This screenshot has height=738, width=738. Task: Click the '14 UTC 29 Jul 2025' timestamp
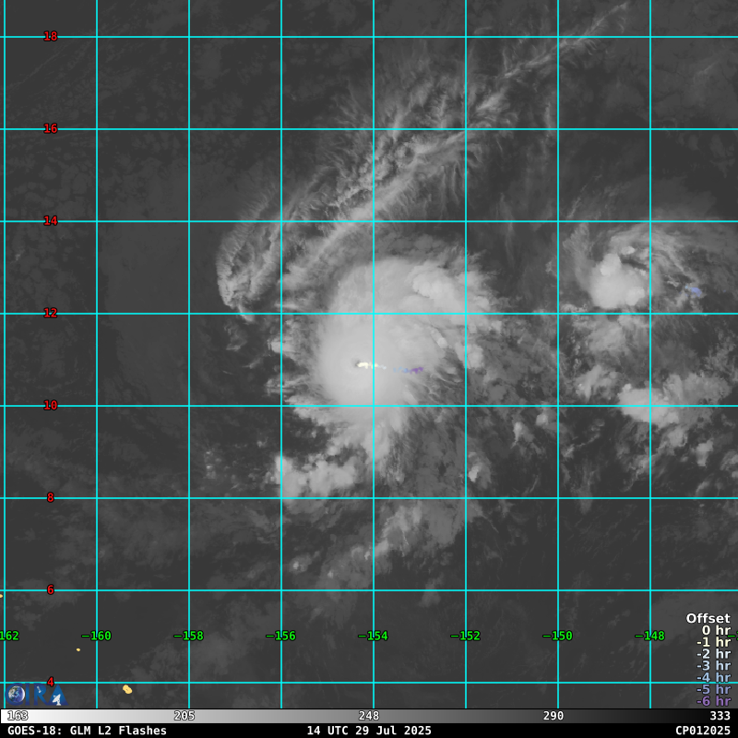[369, 730]
